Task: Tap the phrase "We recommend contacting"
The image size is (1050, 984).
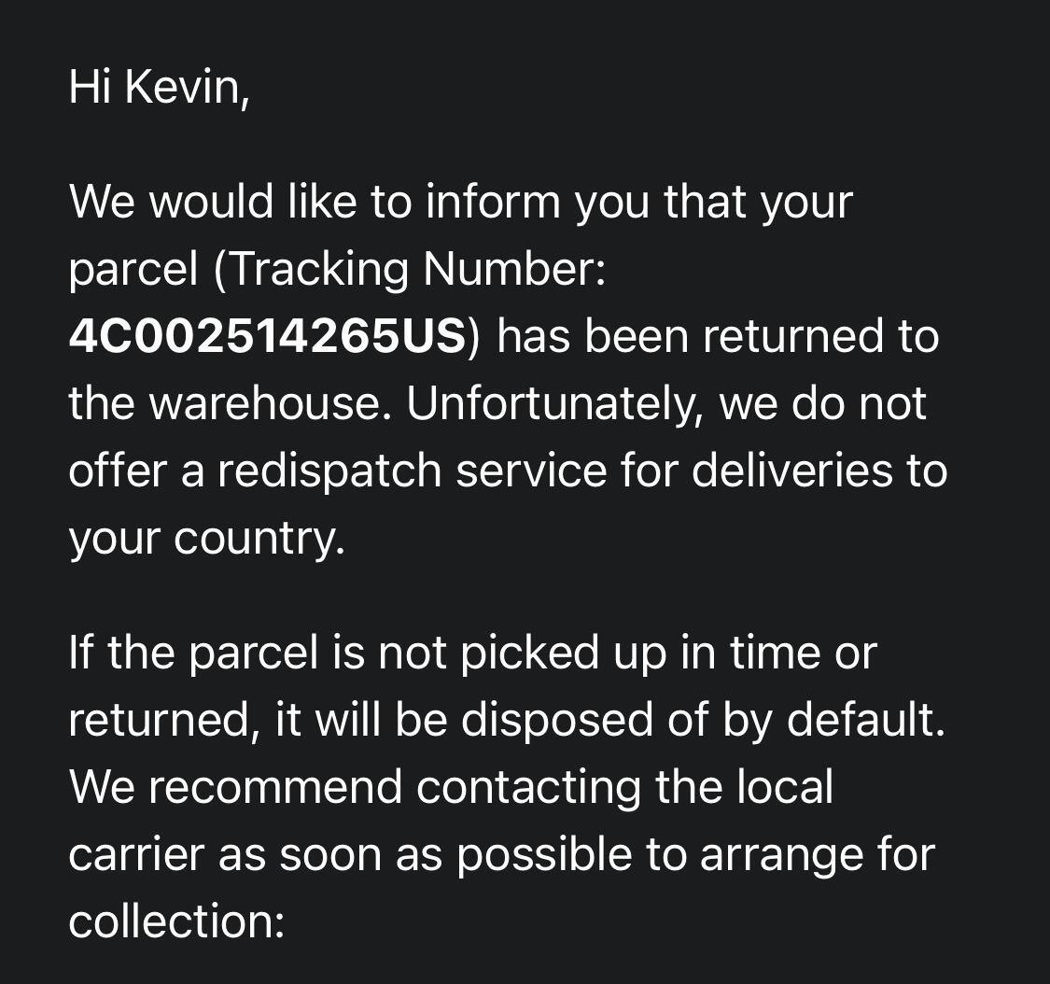Action: (x=356, y=787)
